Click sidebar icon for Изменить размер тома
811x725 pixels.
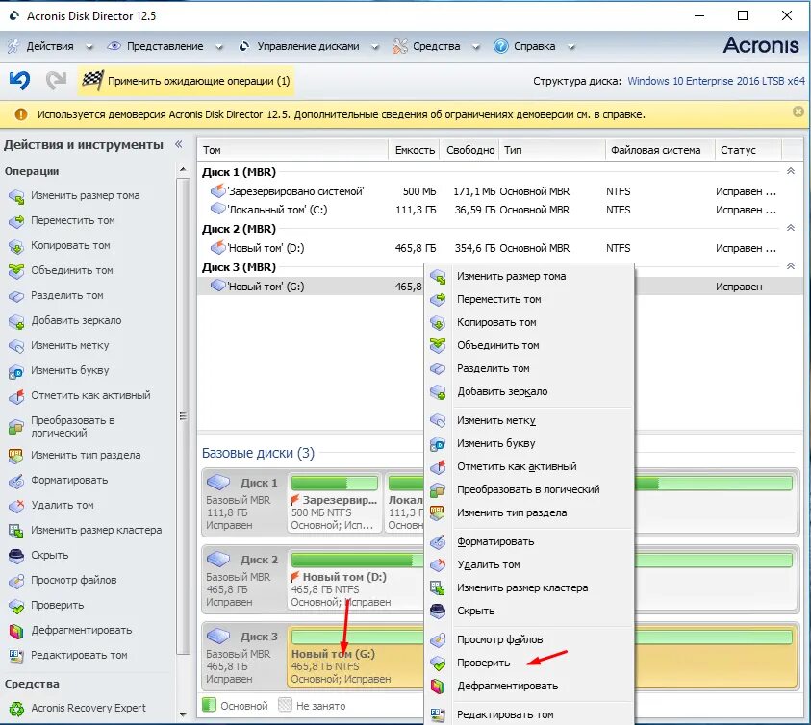(16, 196)
